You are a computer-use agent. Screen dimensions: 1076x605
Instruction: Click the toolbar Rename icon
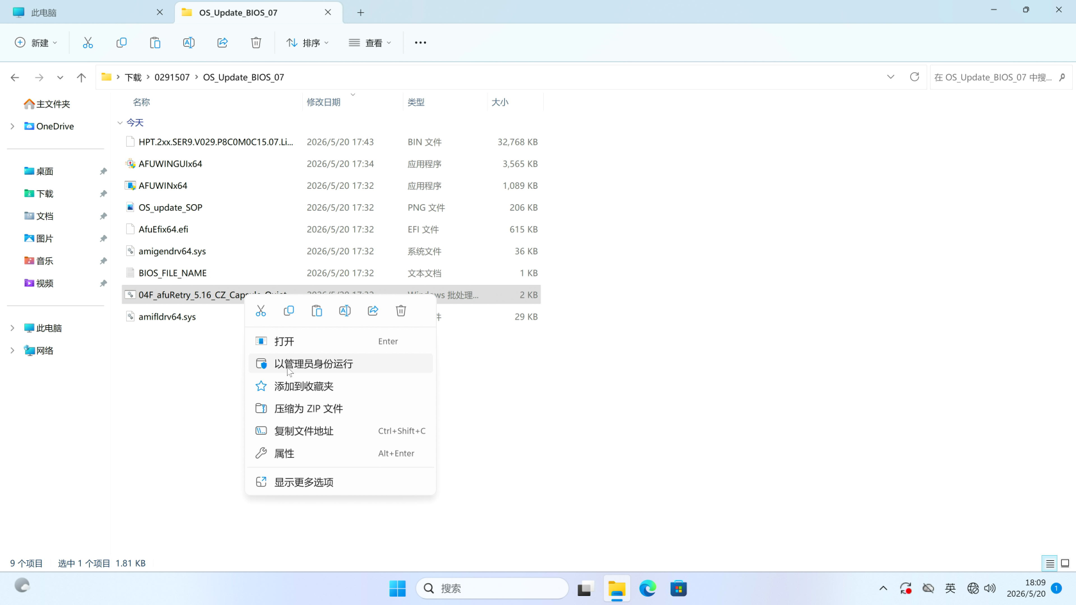pyautogui.click(x=189, y=43)
